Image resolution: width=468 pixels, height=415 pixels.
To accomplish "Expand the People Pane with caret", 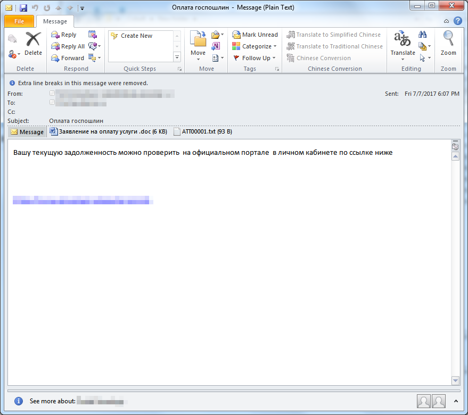I will (x=456, y=401).
